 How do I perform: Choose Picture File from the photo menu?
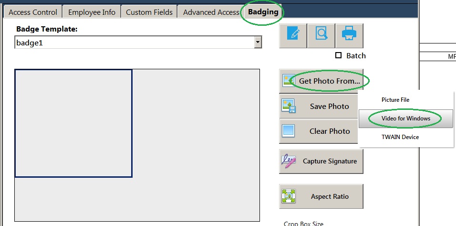click(395, 99)
